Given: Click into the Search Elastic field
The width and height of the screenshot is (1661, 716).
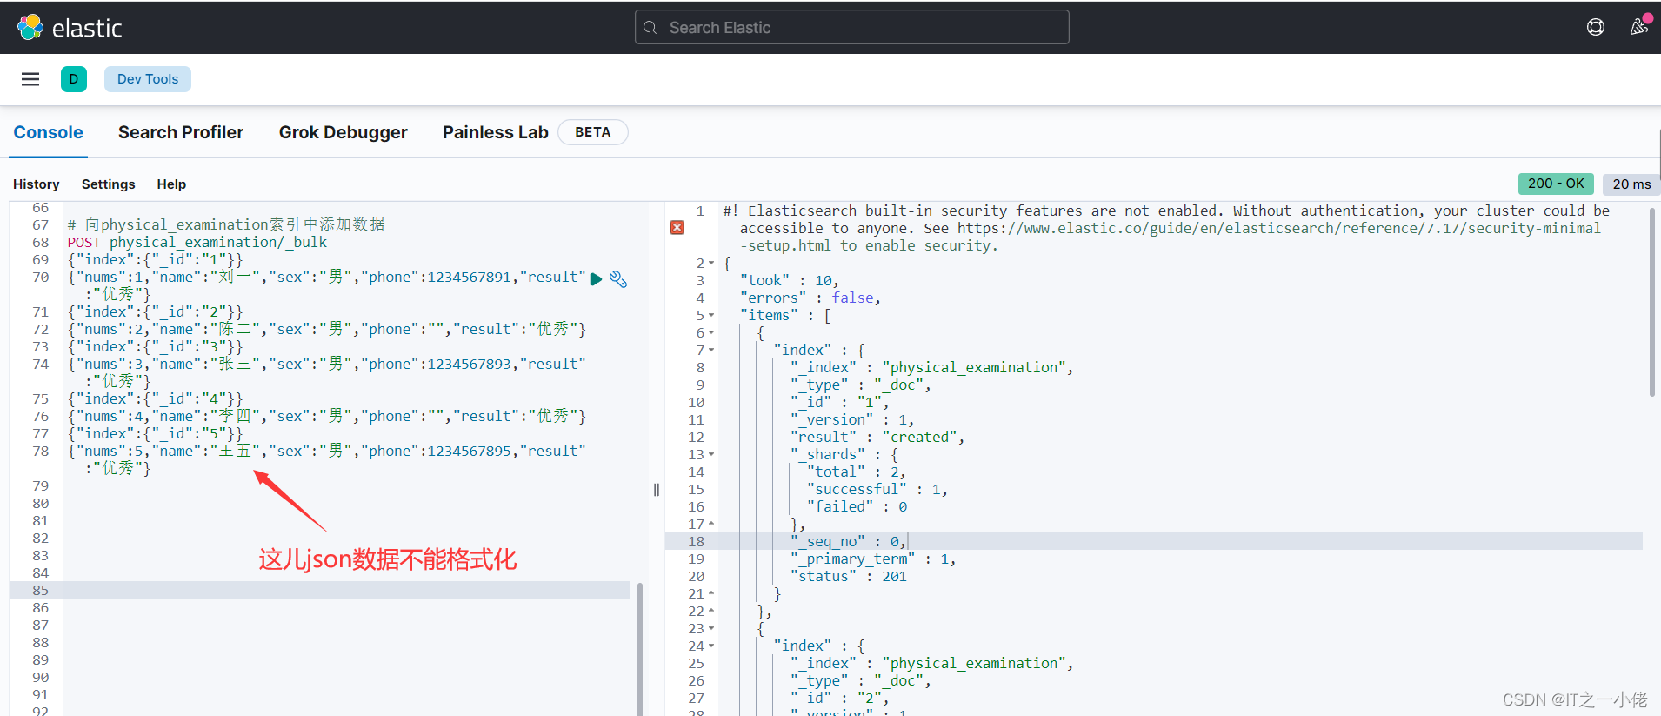Looking at the screenshot, I should 852,27.
